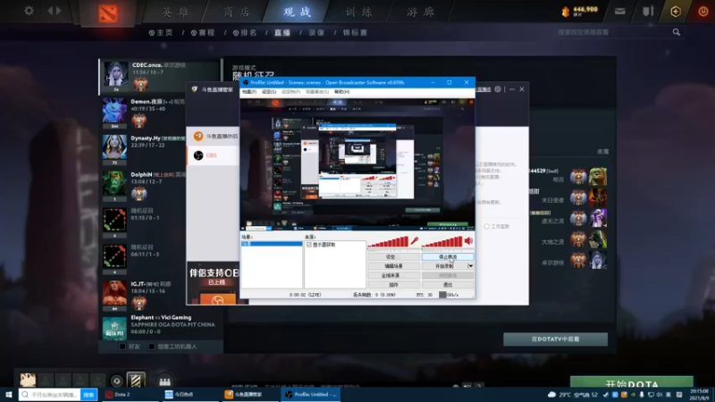Adjust the OBS microphone volume meter

tap(388, 242)
